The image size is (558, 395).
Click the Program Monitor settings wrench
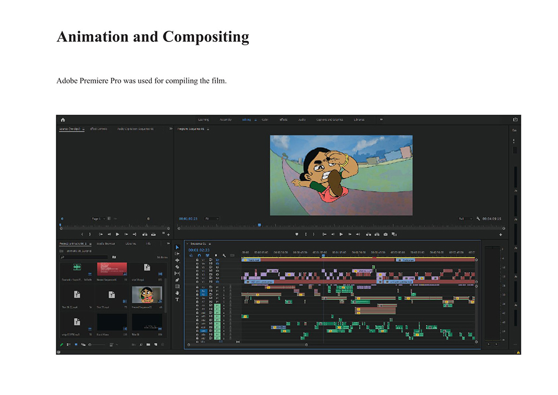pyautogui.click(x=478, y=218)
